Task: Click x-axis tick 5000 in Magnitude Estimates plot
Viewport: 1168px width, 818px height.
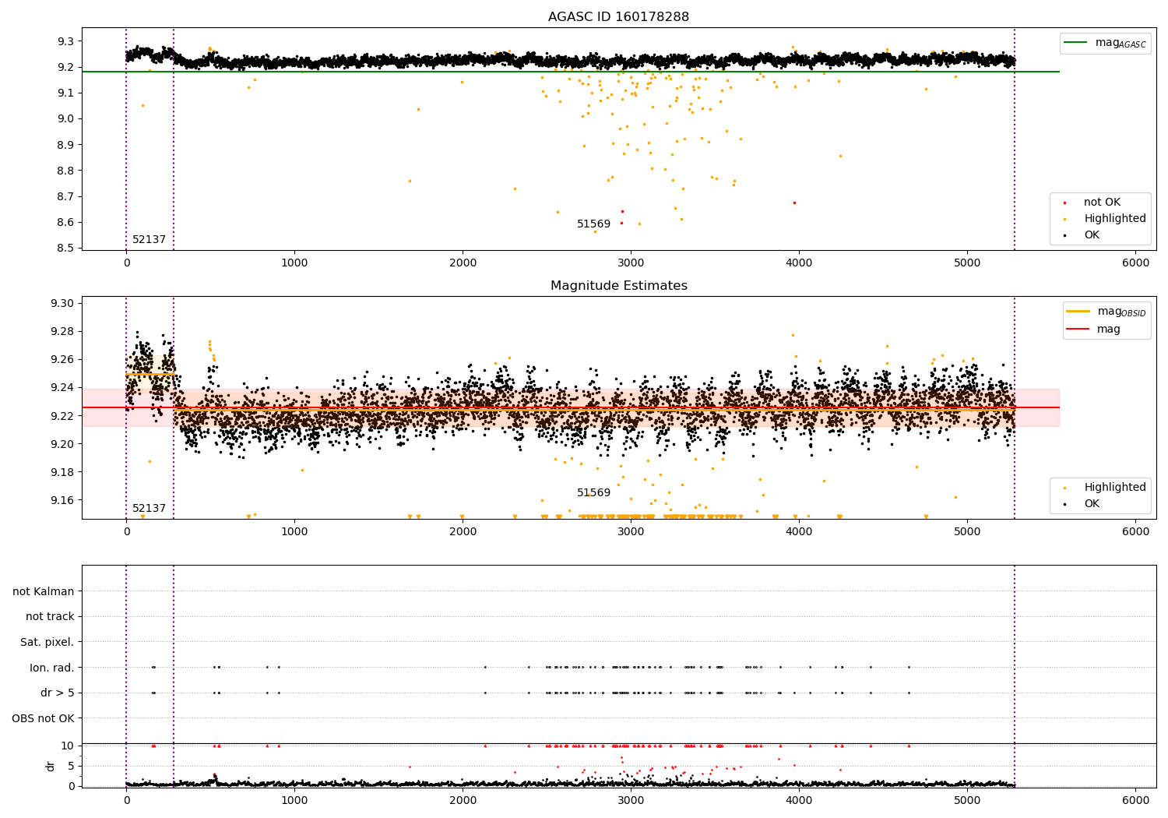Action: click(x=967, y=532)
